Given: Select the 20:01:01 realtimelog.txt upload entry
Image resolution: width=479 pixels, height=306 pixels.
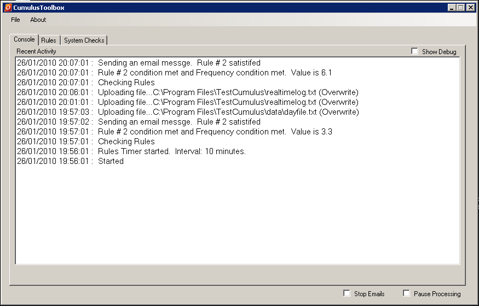Looking at the screenshot, I should click(188, 102).
